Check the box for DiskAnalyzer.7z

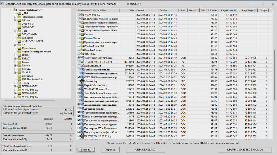pos(79,65)
